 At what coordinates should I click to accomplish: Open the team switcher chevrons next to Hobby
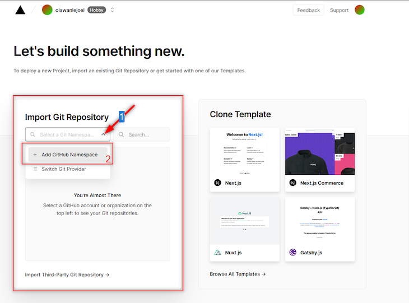click(x=113, y=10)
